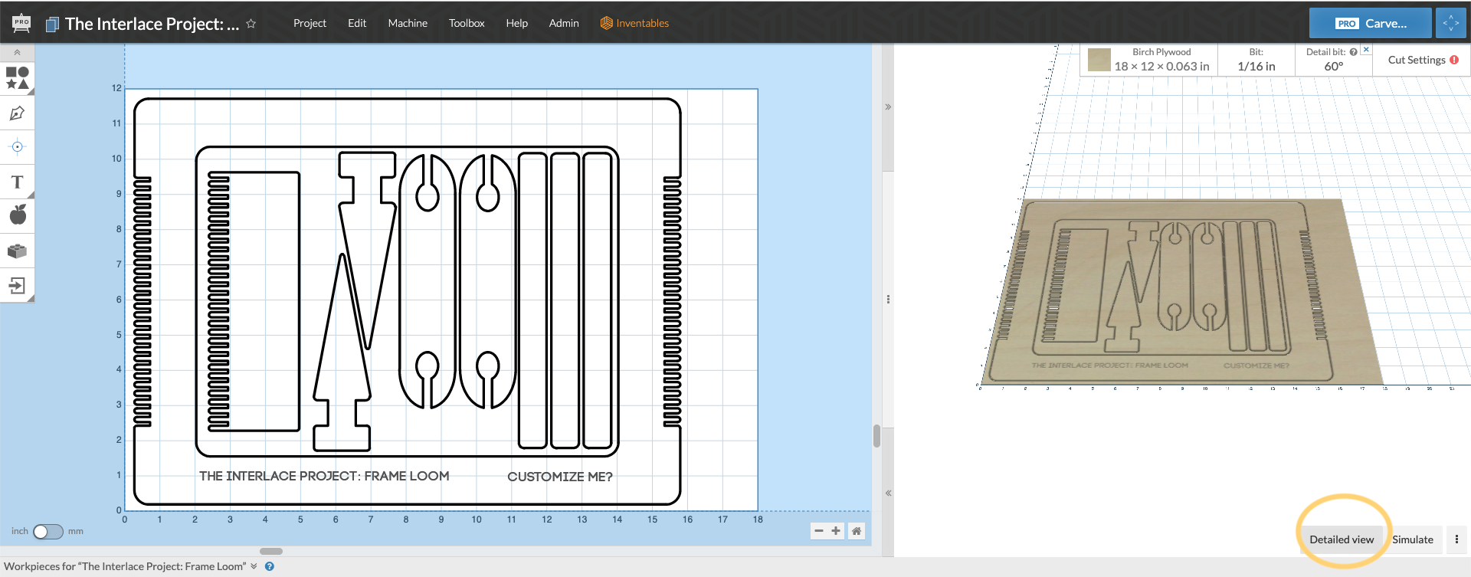Reset canvas view with home icon
This screenshot has height=577, width=1471.
click(x=857, y=531)
